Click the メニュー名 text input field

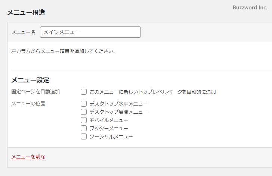pyautogui.click(x=90, y=32)
